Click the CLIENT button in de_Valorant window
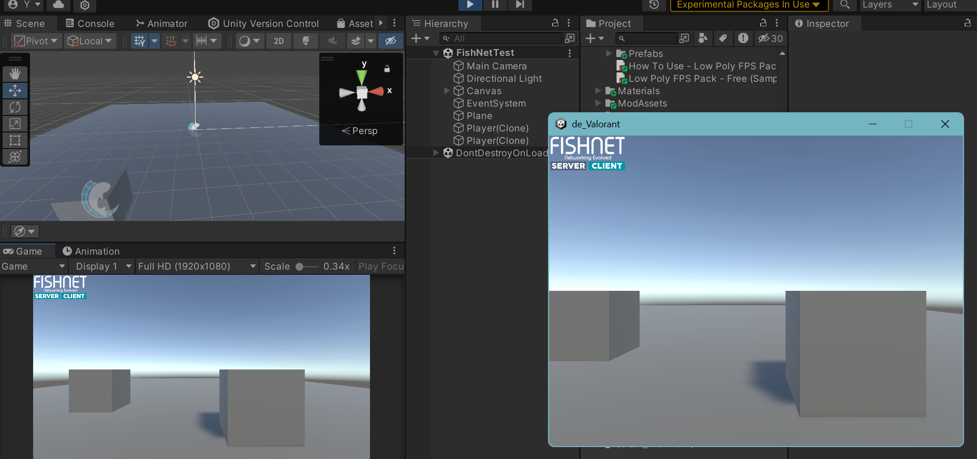 pyautogui.click(x=606, y=166)
